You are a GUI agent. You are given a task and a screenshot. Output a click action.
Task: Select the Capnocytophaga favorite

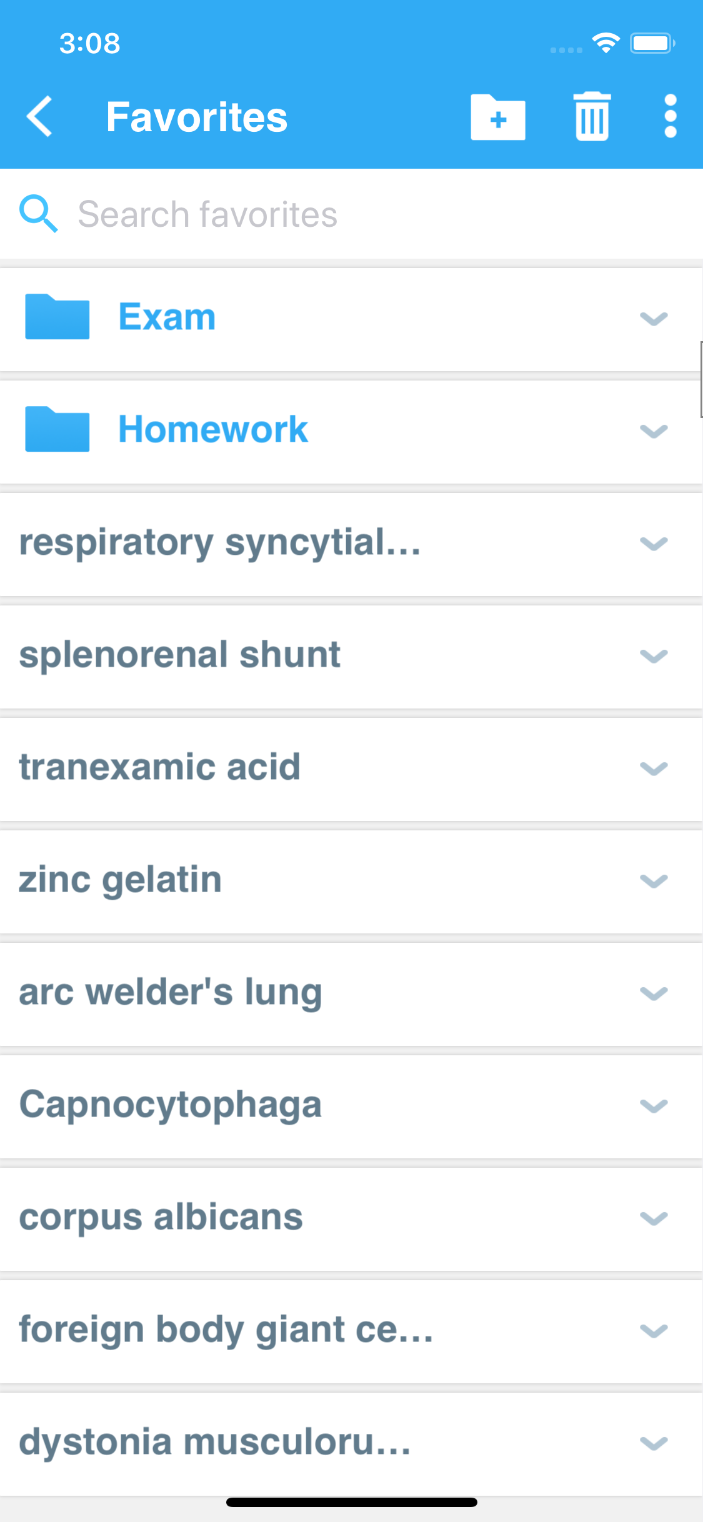click(x=171, y=1105)
